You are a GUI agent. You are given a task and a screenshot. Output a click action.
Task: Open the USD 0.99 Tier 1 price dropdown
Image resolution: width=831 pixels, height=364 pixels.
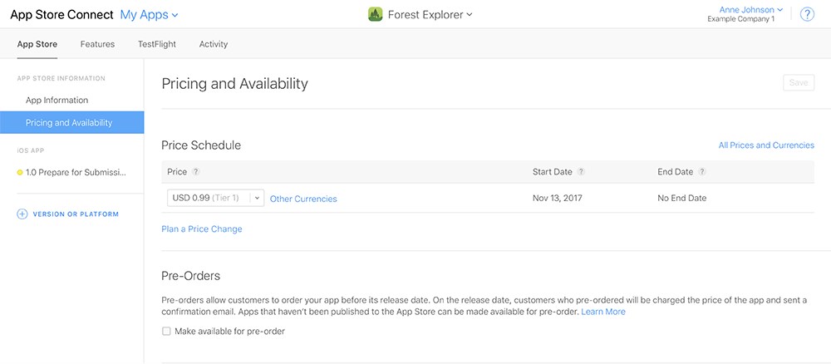click(216, 198)
